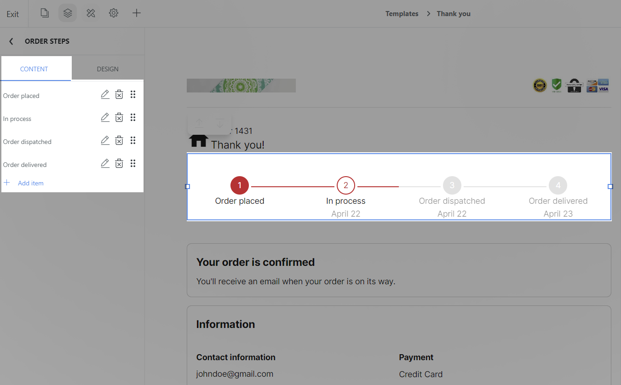The width and height of the screenshot is (621, 385).
Task: Click Add item link
Action: coord(30,183)
